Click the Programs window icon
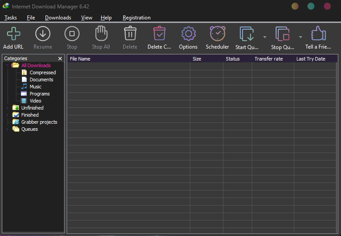This screenshot has width=341, height=236. 24,94
